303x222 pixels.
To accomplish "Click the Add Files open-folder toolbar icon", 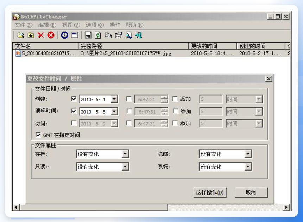I will click(20, 36).
